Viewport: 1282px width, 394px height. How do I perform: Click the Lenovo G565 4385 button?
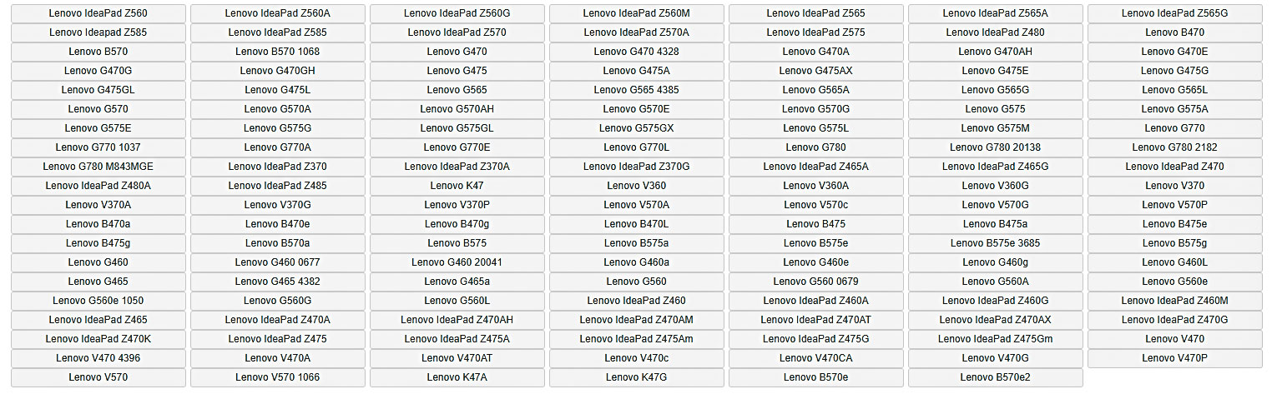click(637, 90)
